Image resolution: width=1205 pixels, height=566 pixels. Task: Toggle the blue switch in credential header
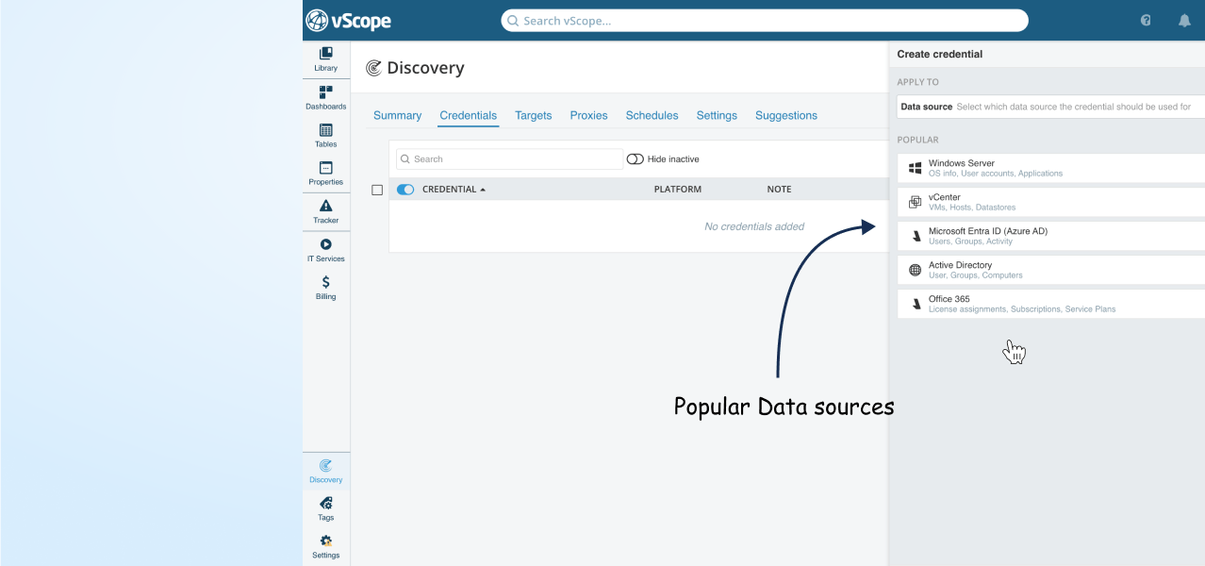(x=405, y=190)
